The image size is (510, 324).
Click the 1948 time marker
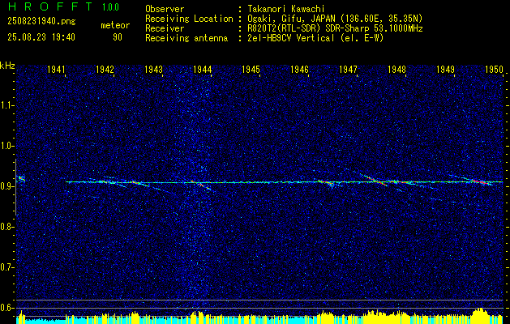coord(396,69)
